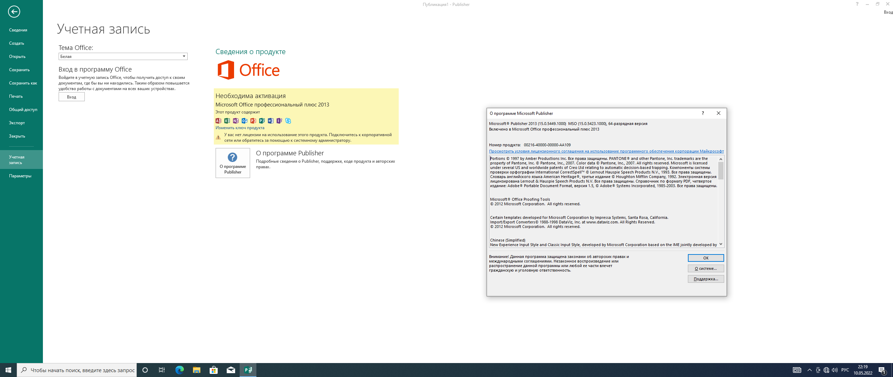Image resolution: width=893 pixels, height=377 pixels.
Task: Click the Lync icon in the product contents
Action: click(288, 121)
